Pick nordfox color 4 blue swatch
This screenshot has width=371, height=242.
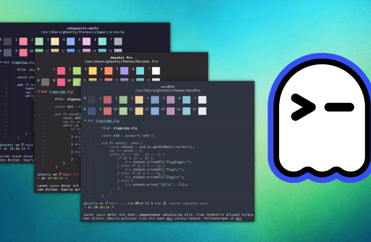155,100
